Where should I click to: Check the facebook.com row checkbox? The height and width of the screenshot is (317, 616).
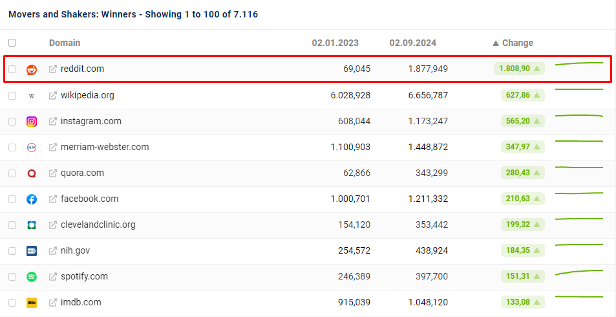point(12,199)
